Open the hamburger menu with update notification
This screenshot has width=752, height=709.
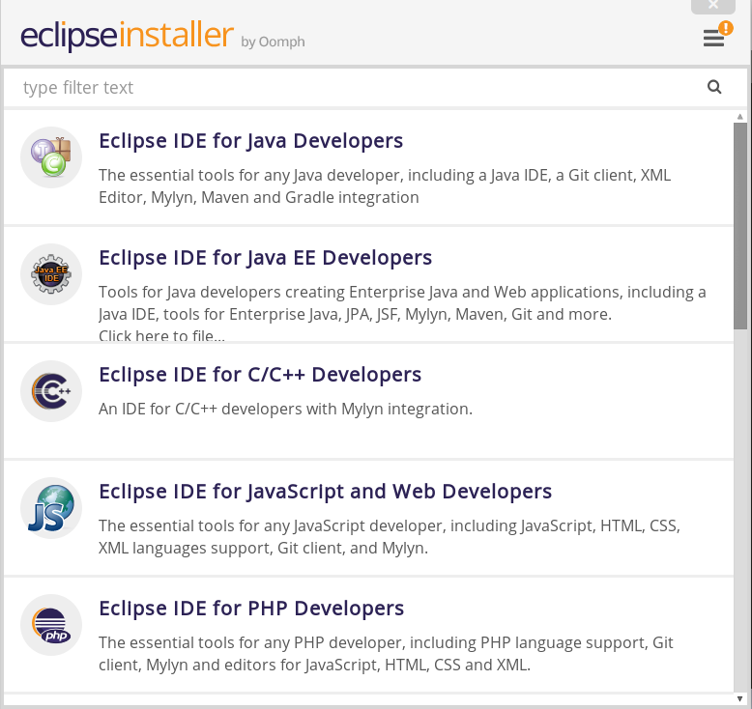coord(716,36)
